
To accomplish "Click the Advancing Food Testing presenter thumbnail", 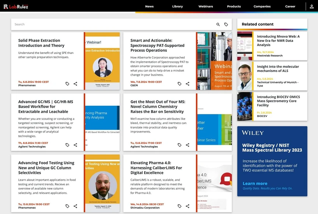I will (102, 183).
